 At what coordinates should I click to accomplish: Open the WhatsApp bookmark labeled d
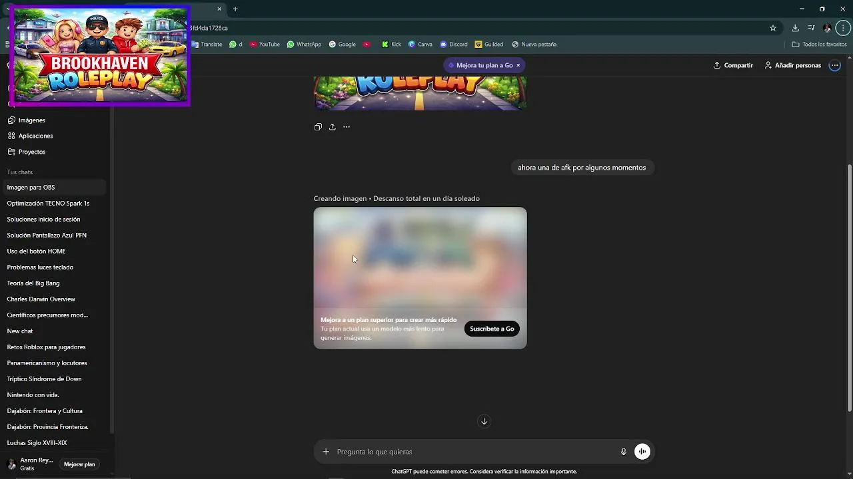click(236, 45)
